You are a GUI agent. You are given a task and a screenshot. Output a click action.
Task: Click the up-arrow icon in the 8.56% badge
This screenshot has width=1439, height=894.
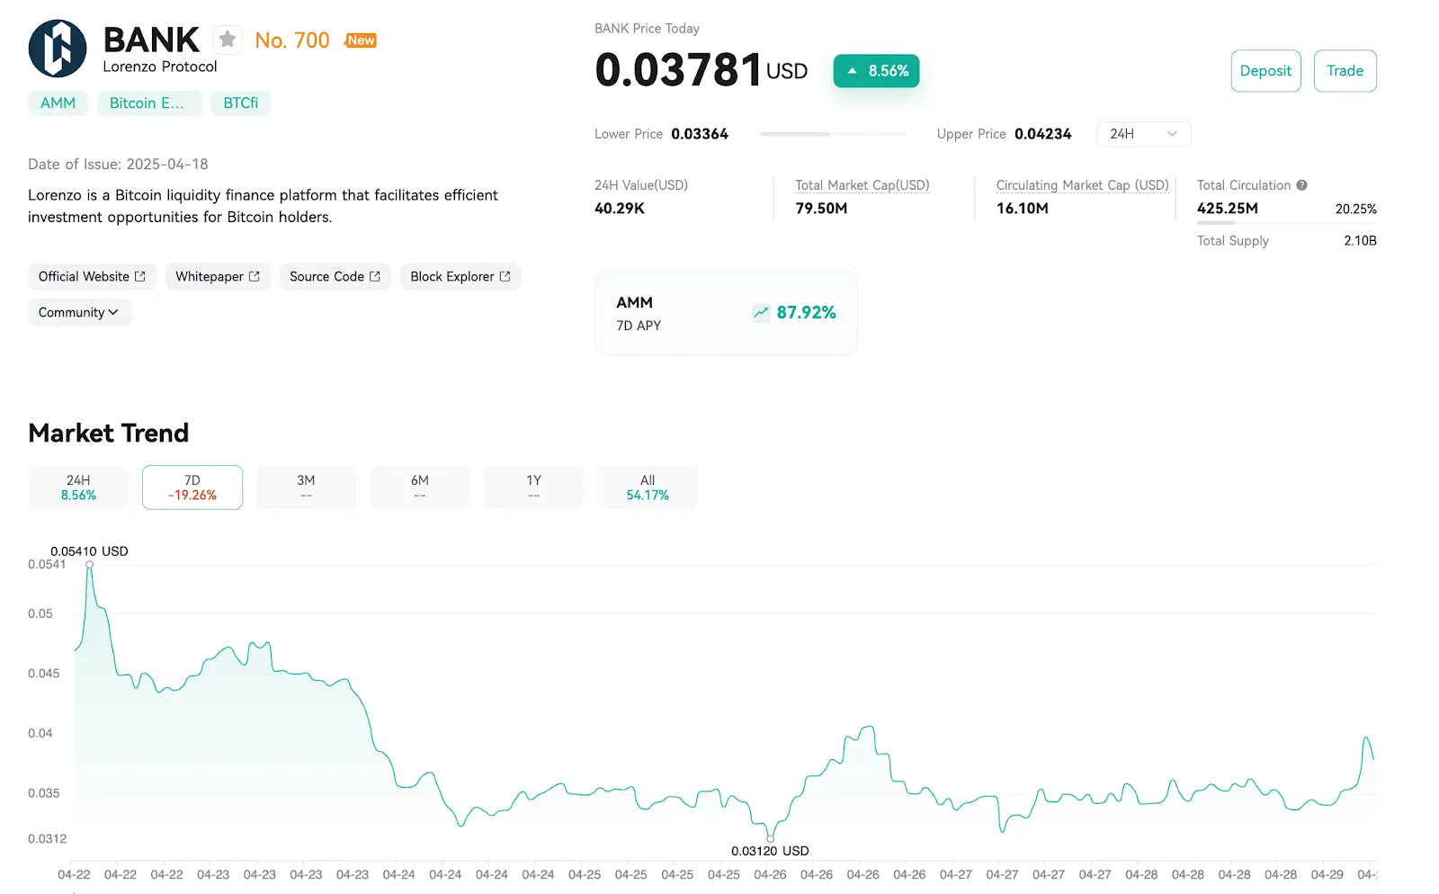(852, 71)
